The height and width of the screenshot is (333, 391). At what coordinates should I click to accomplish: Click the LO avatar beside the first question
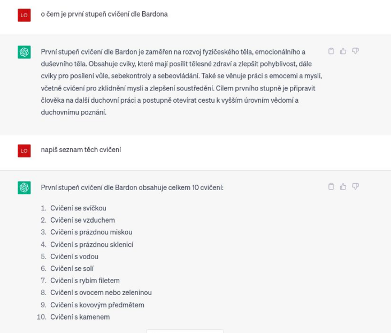click(x=24, y=14)
